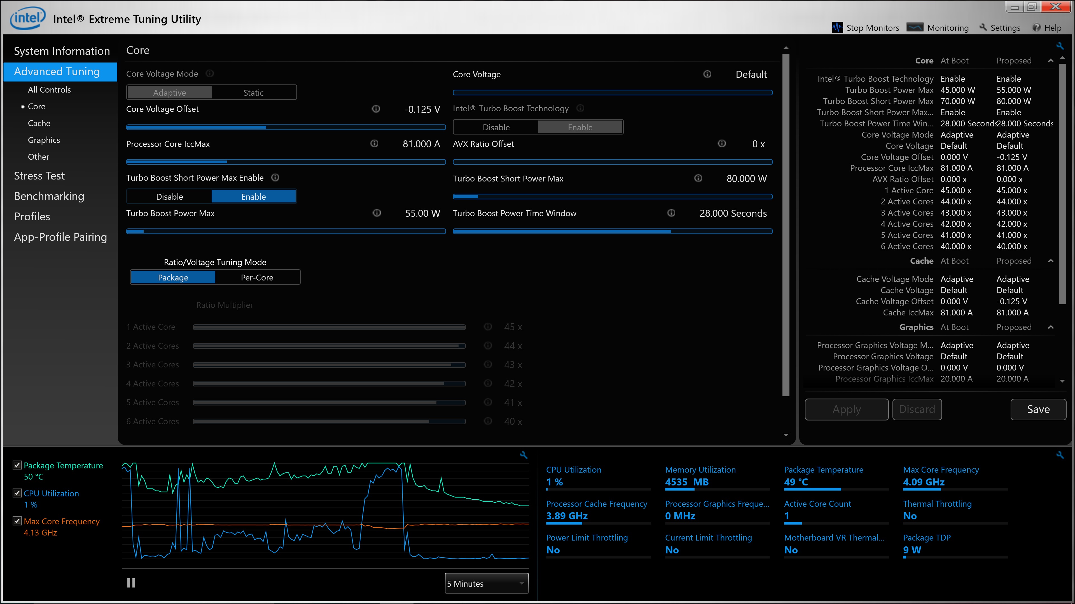Click the wrench icon beside the monitoring graph
This screenshot has width=1075, height=604.
point(524,455)
